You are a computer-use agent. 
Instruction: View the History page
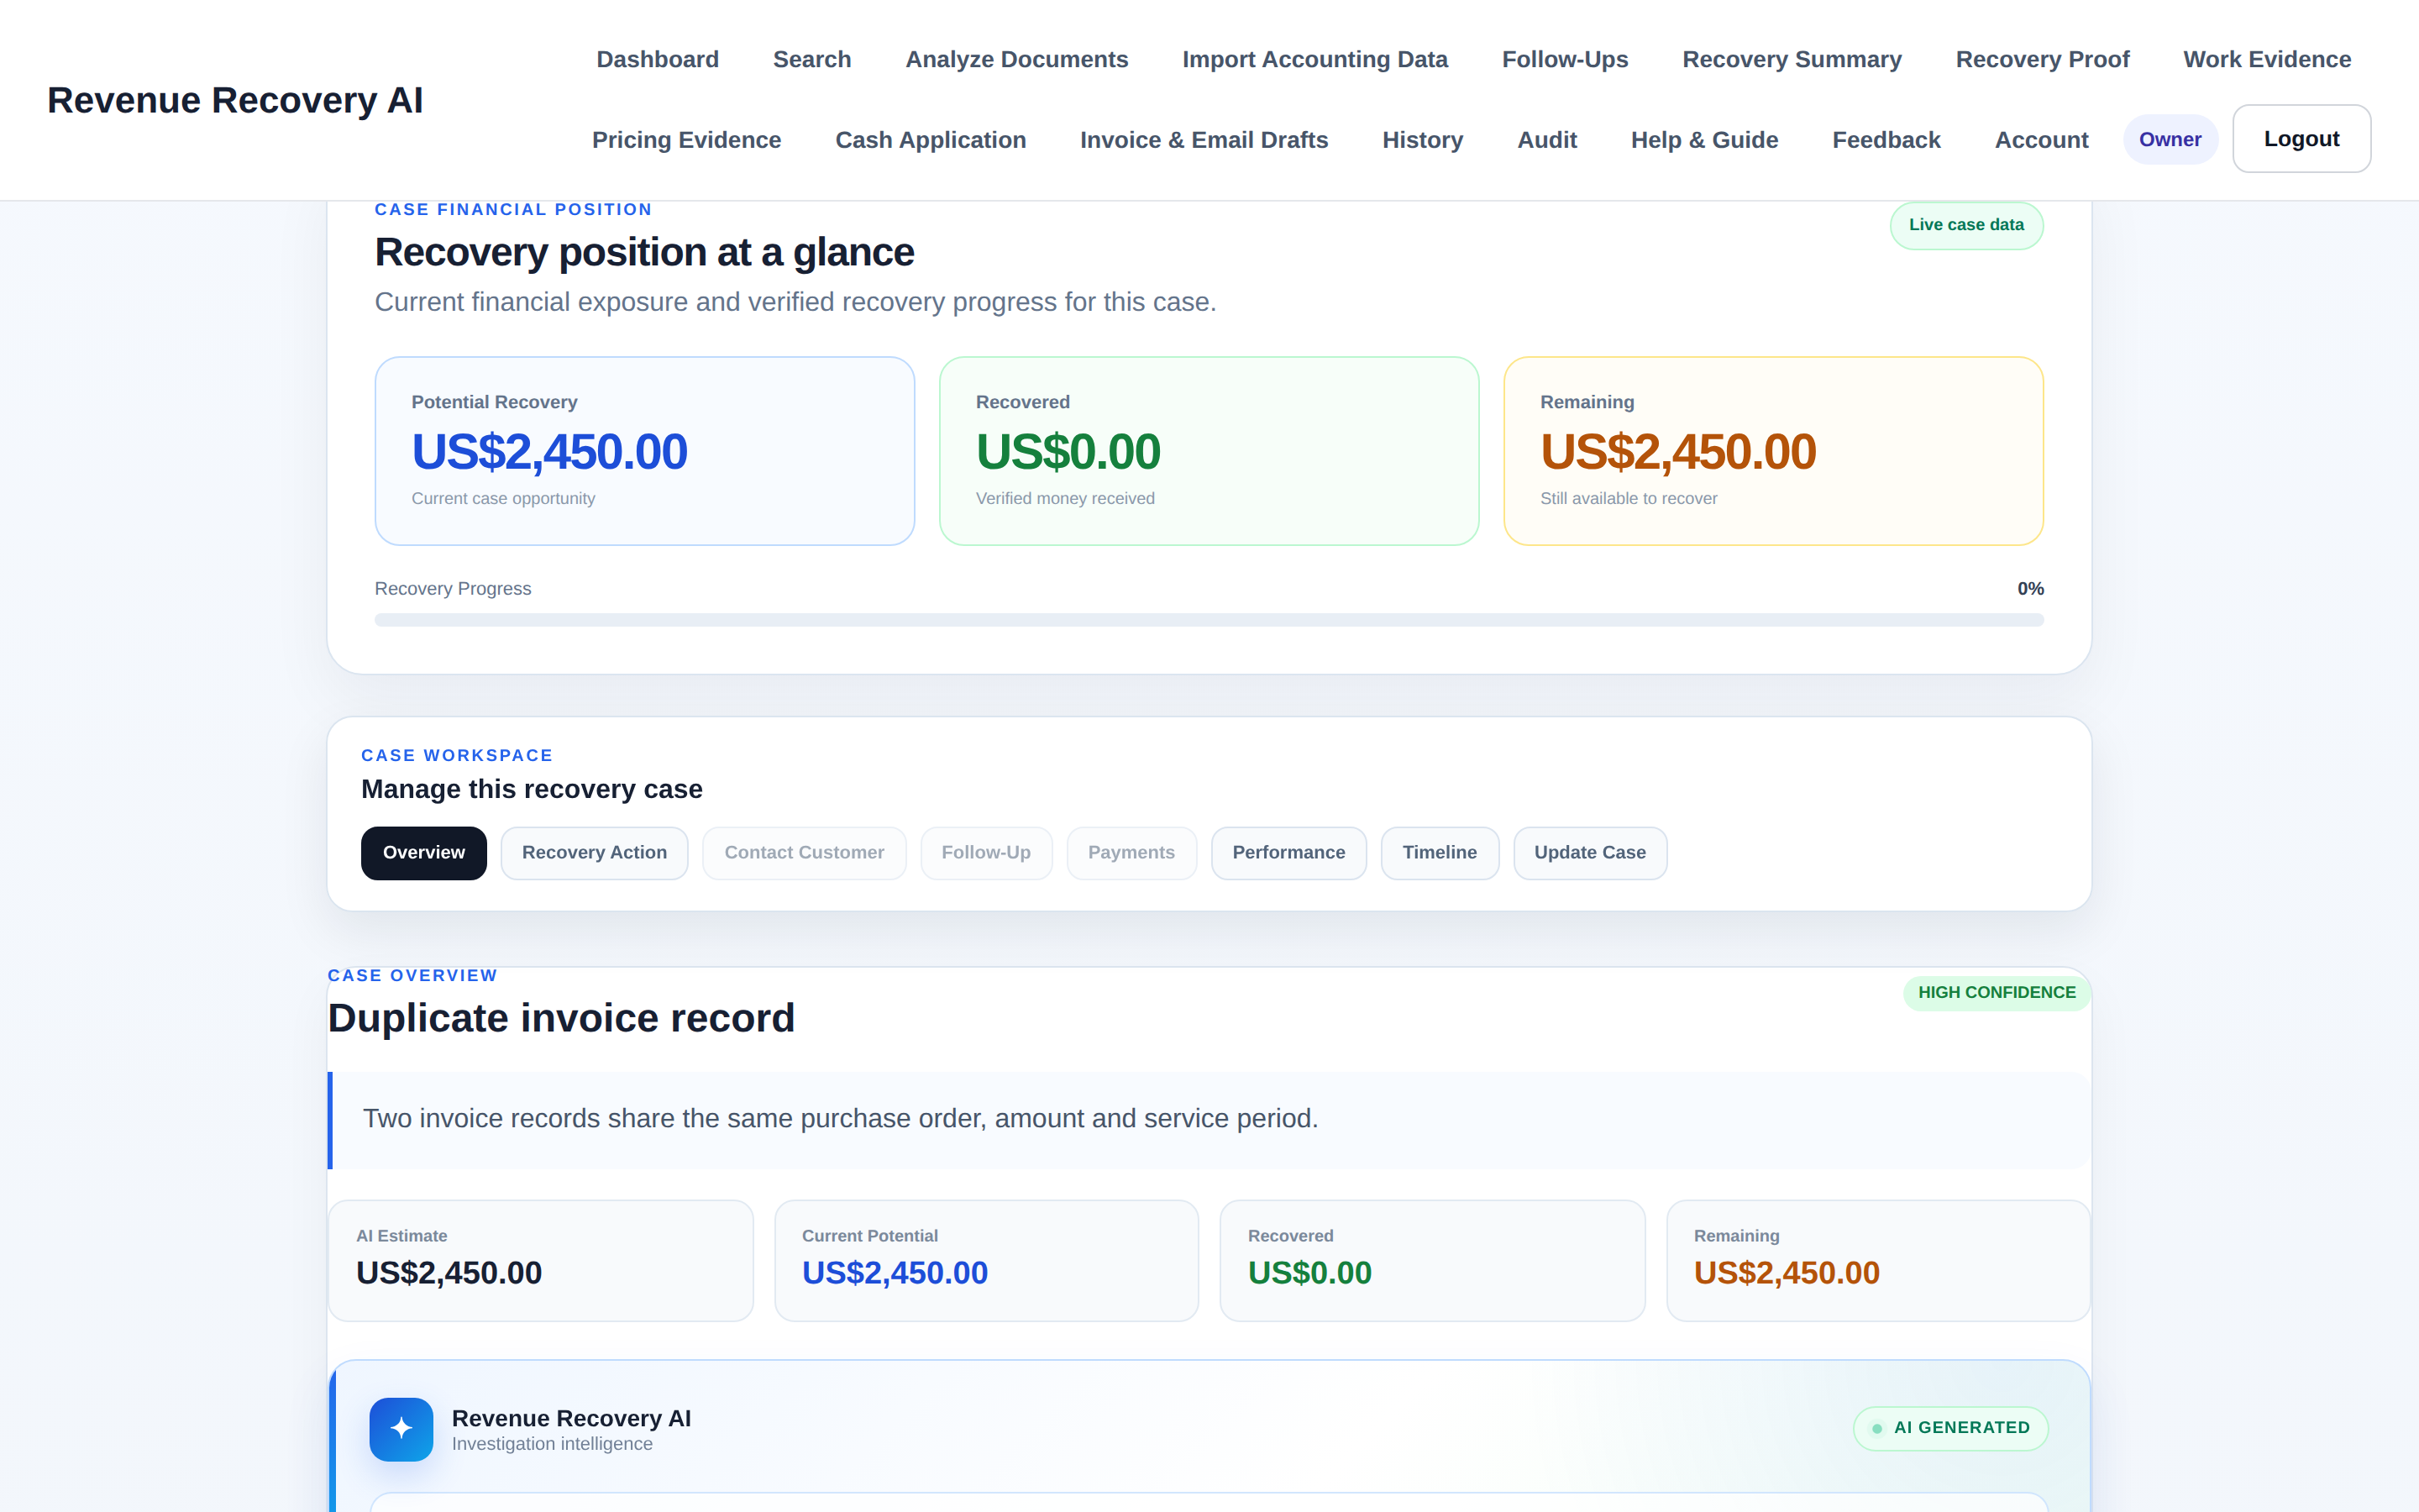tap(1422, 140)
